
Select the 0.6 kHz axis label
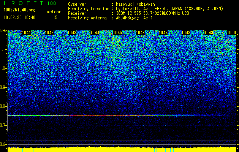click(x=3, y=144)
